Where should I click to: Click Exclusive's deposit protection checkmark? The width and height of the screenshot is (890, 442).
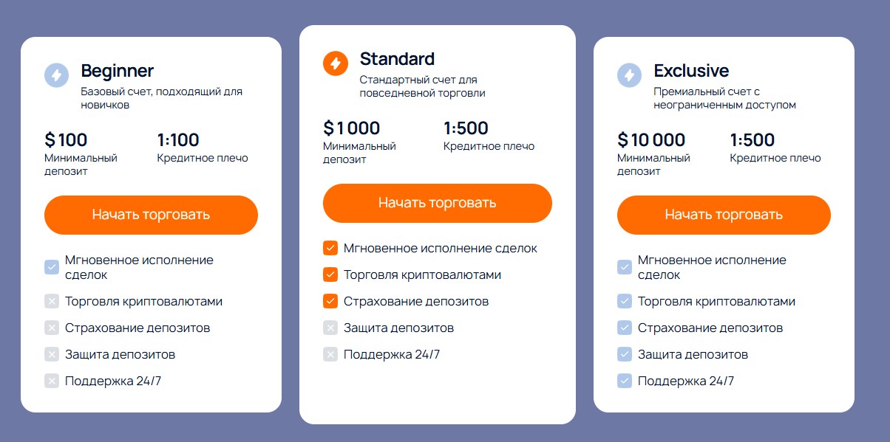625,354
